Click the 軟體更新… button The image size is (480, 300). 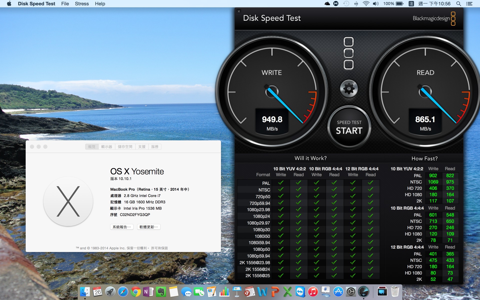(x=148, y=227)
